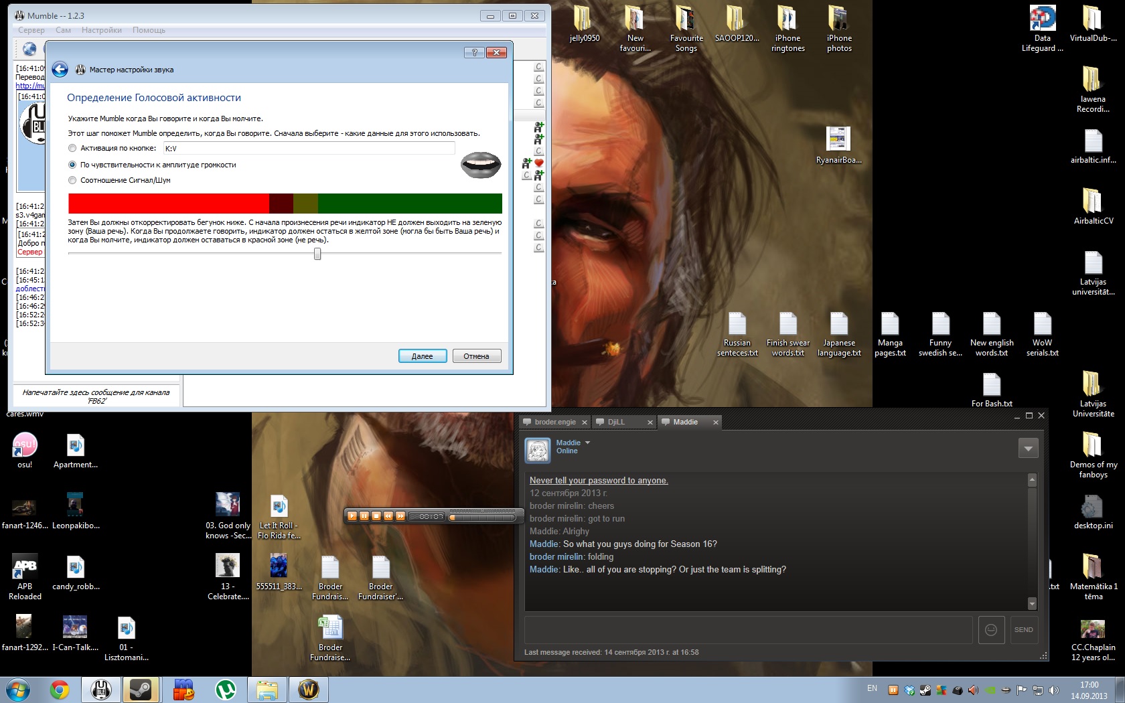Click Play on the media player widget
The height and width of the screenshot is (703, 1125).
[x=352, y=516]
